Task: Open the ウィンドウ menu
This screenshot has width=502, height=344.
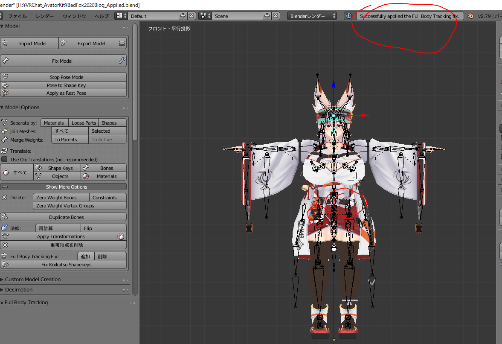Action: 74,16
